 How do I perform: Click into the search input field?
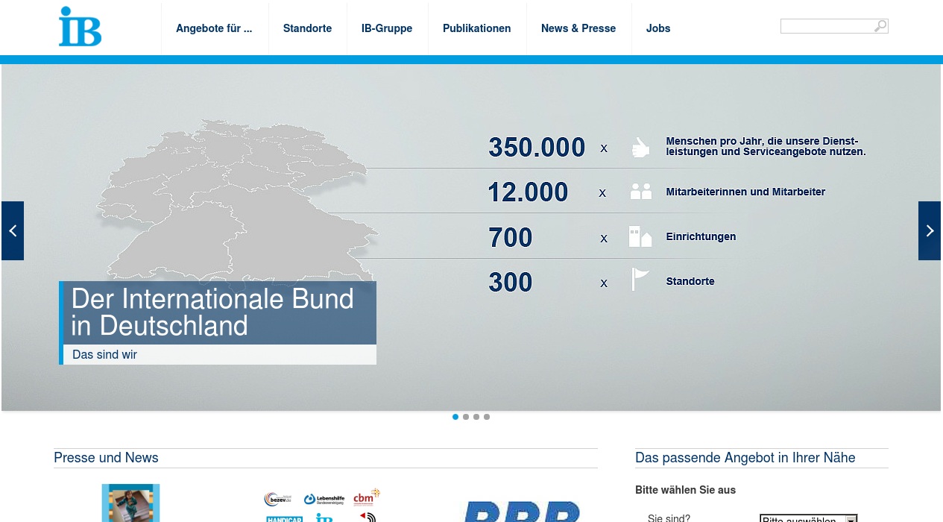pyautogui.click(x=826, y=26)
